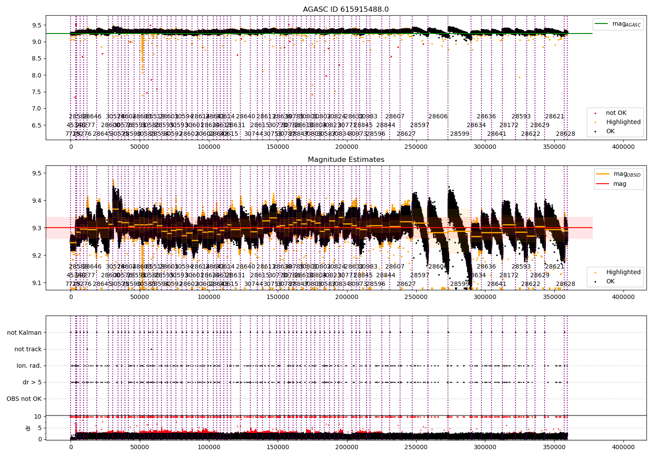Click the red 'mag' legend line in middle plot
This screenshot has height=457, width=653.
603,184
